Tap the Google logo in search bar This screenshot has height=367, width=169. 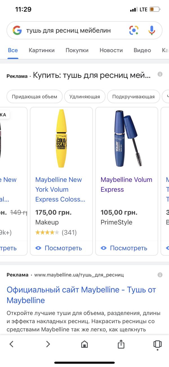coord(17,30)
